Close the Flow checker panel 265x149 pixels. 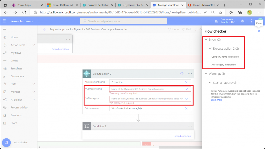click(x=259, y=31)
